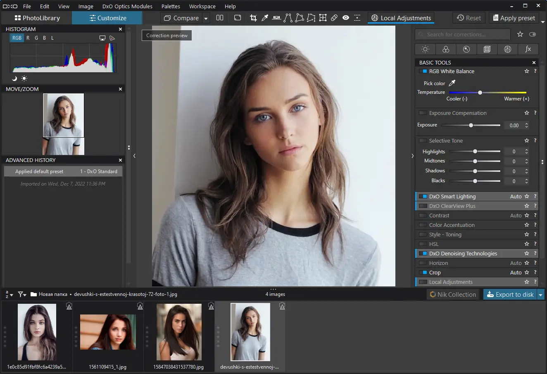This screenshot has height=374, width=547.
Task: Open the Color corrections palette icon
Action: [x=446, y=49]
